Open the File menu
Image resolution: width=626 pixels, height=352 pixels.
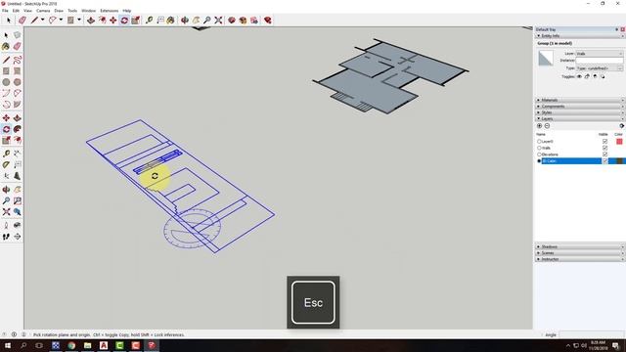tap(5, 11)
